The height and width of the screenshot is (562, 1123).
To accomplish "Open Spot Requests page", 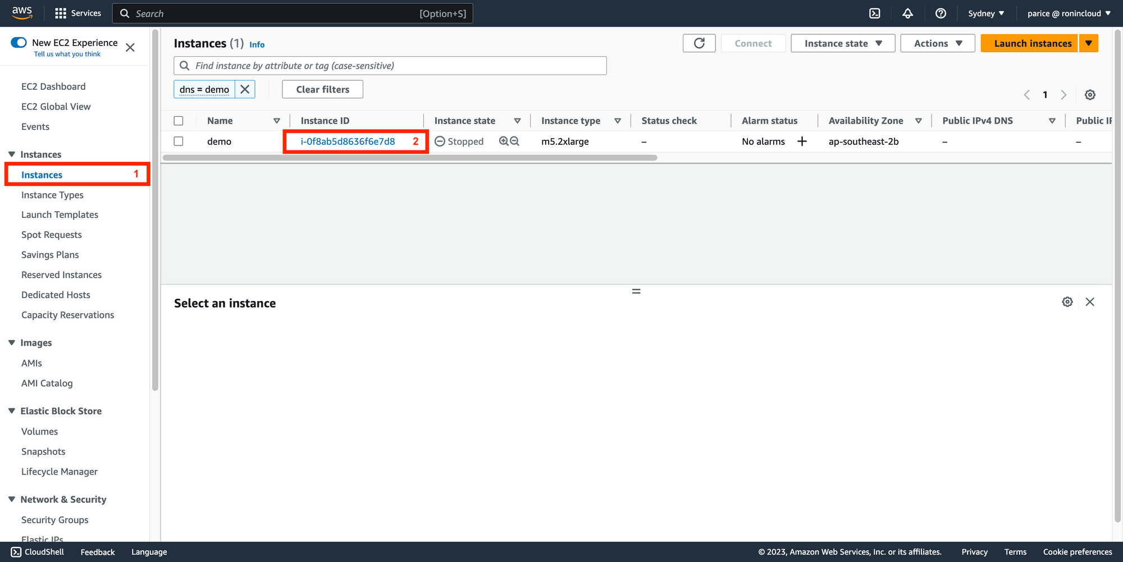I will 52,235.
